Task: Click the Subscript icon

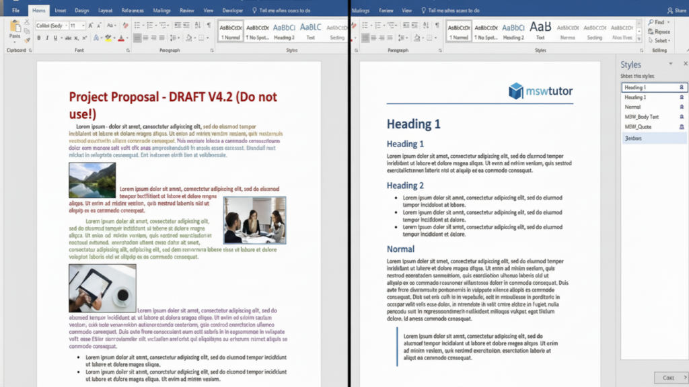Action: [76, 38]
